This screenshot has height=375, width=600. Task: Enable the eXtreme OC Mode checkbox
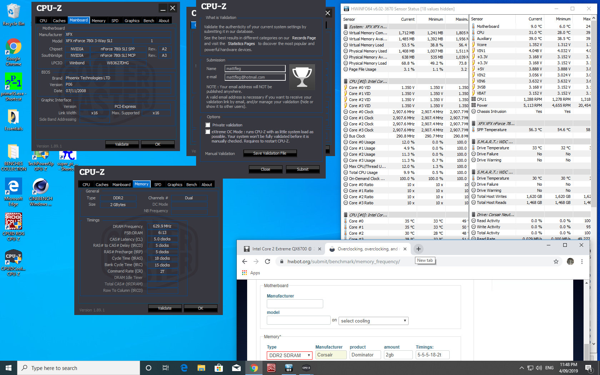pos(208,132)
